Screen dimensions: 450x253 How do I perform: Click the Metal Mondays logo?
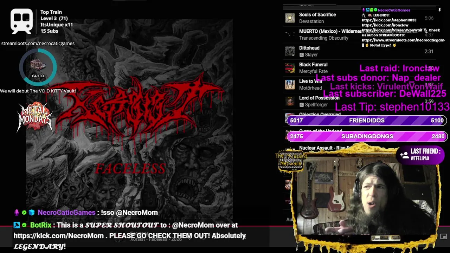[35, 117]
